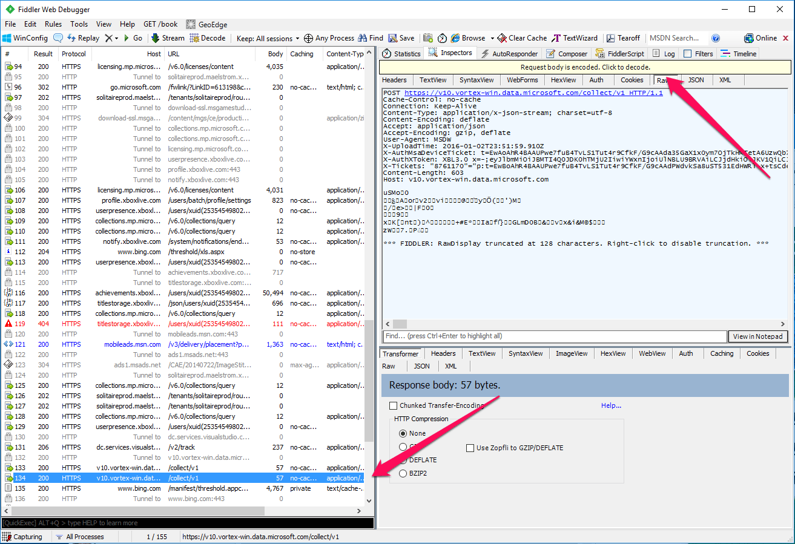795x544 pixels.
Task: Open the vortex-win collect/v1 URL link
Action: 533,93
